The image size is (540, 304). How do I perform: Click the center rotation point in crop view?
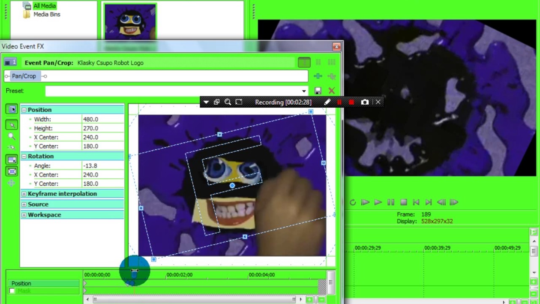tap(232, 185)
